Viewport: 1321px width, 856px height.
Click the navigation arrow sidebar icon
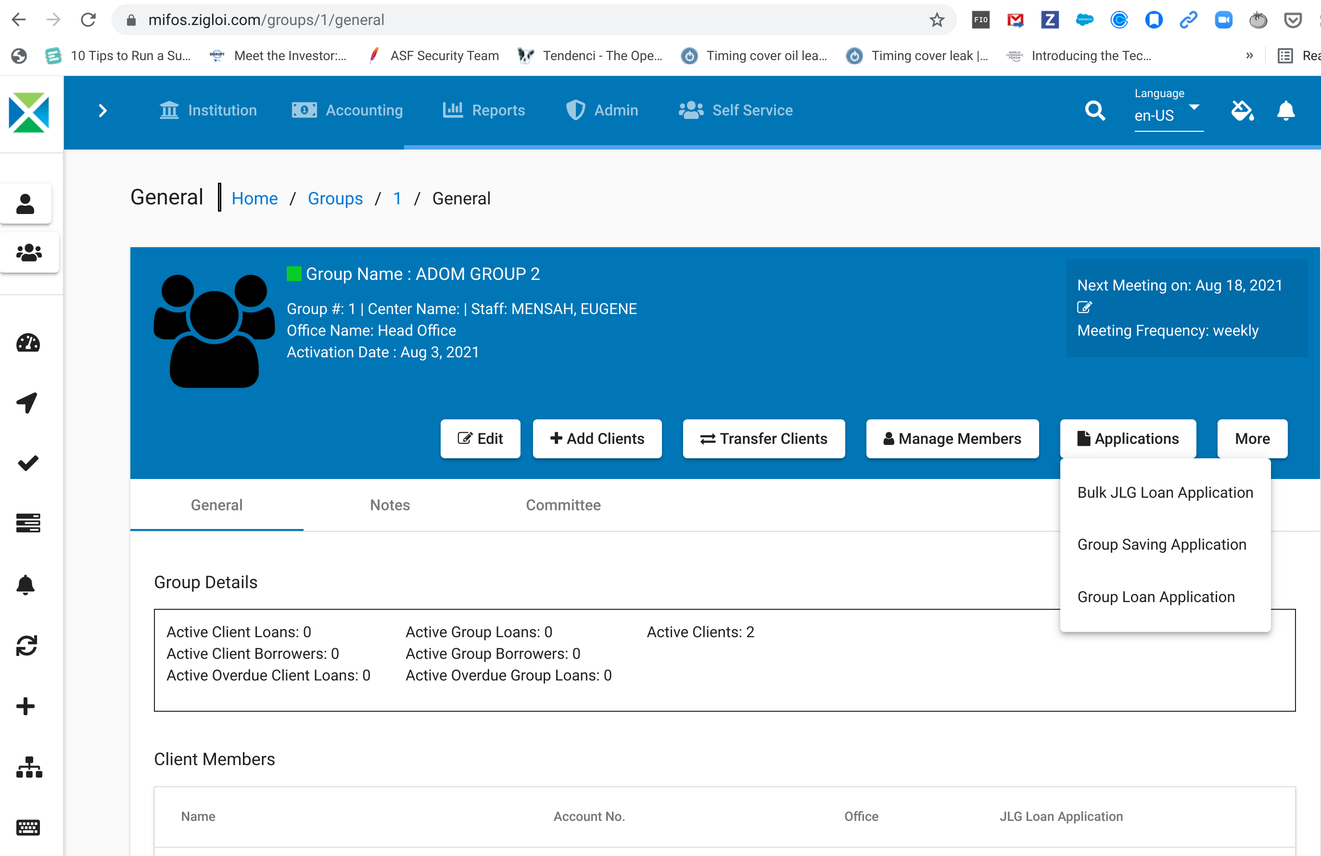tap(26, 403)
